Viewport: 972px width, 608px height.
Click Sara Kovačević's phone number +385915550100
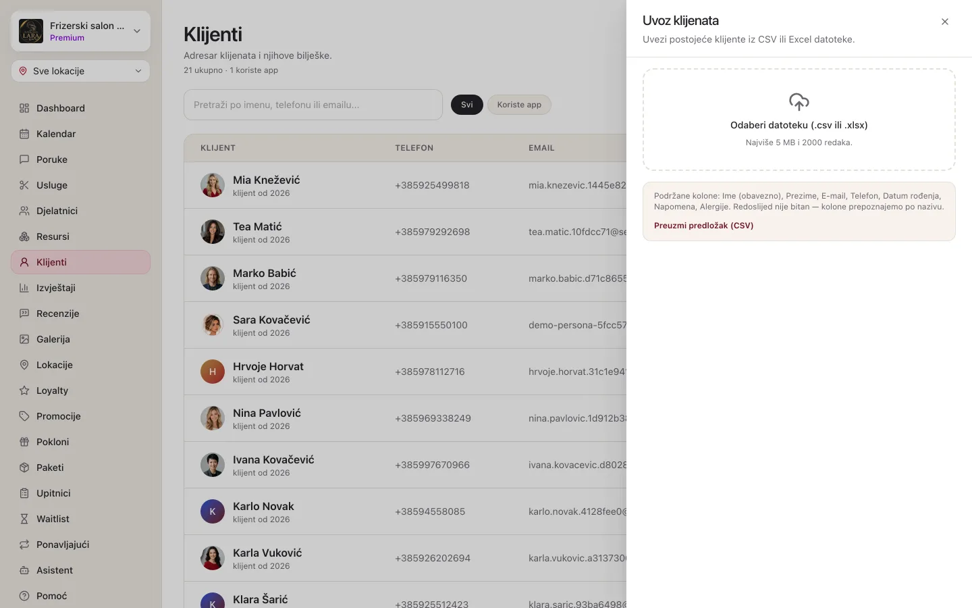pos(431,325)
